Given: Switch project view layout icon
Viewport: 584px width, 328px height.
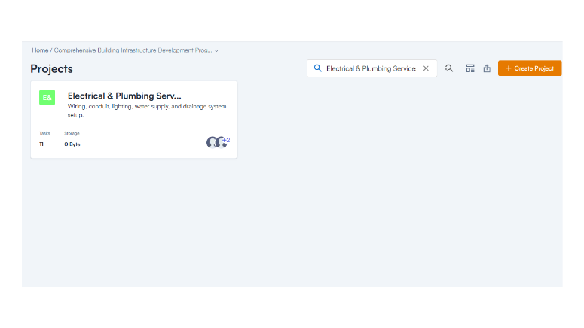Looking at the screenshot, I should 470,68.
